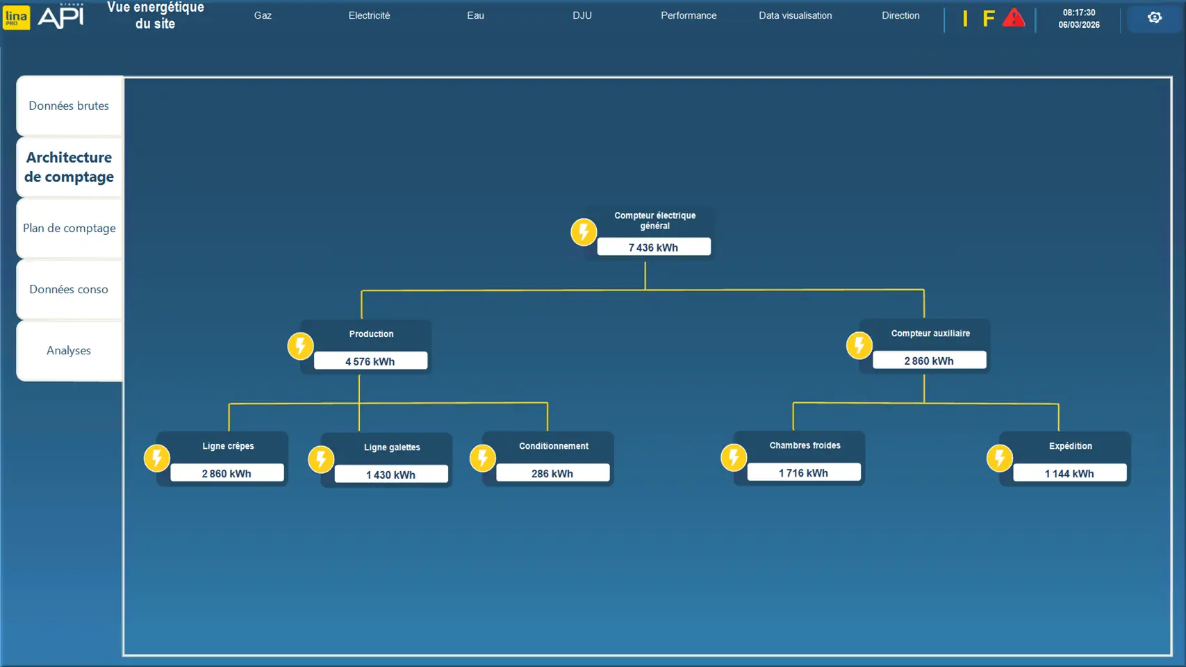Click the lightning icon beside Compteur auxiliaire

pyautogui.click(x=859, y=345)
